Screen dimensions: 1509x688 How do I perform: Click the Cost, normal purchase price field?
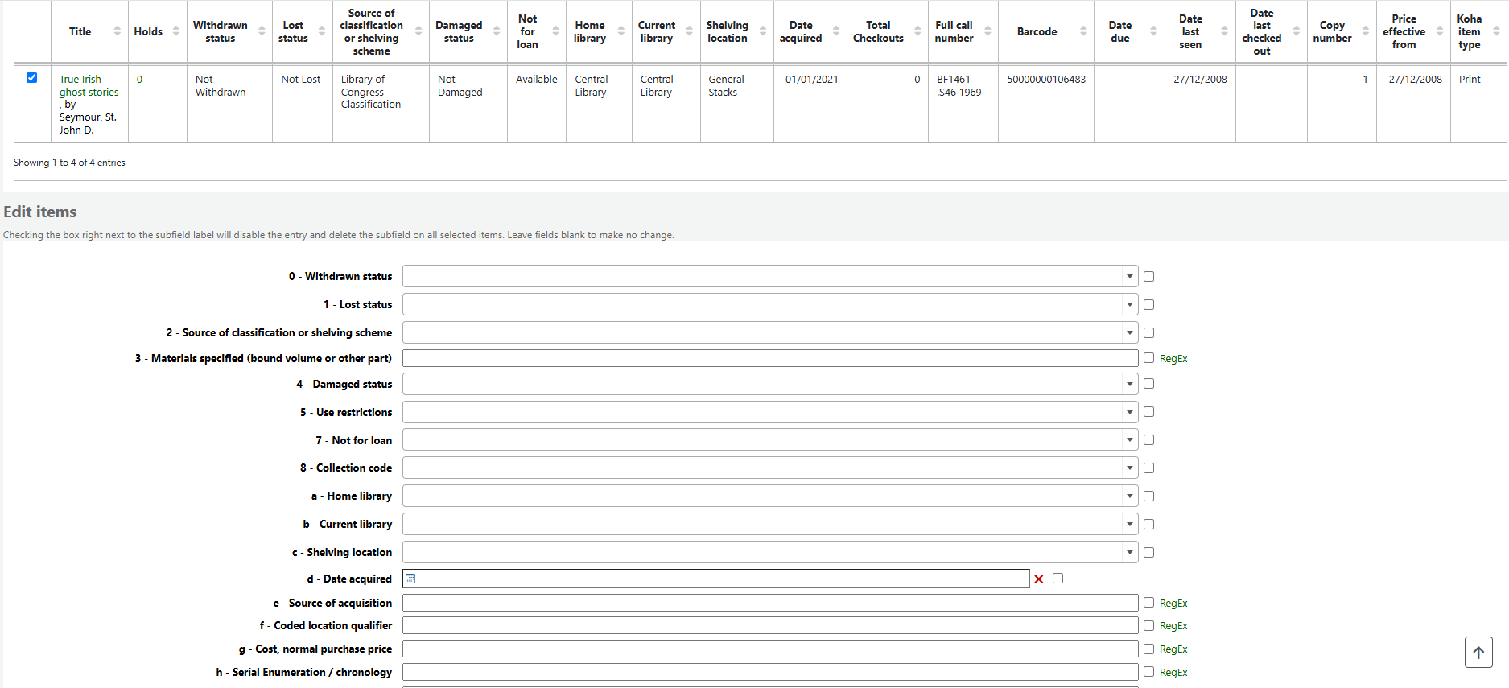pyautogui.click(x=769, y=649)
